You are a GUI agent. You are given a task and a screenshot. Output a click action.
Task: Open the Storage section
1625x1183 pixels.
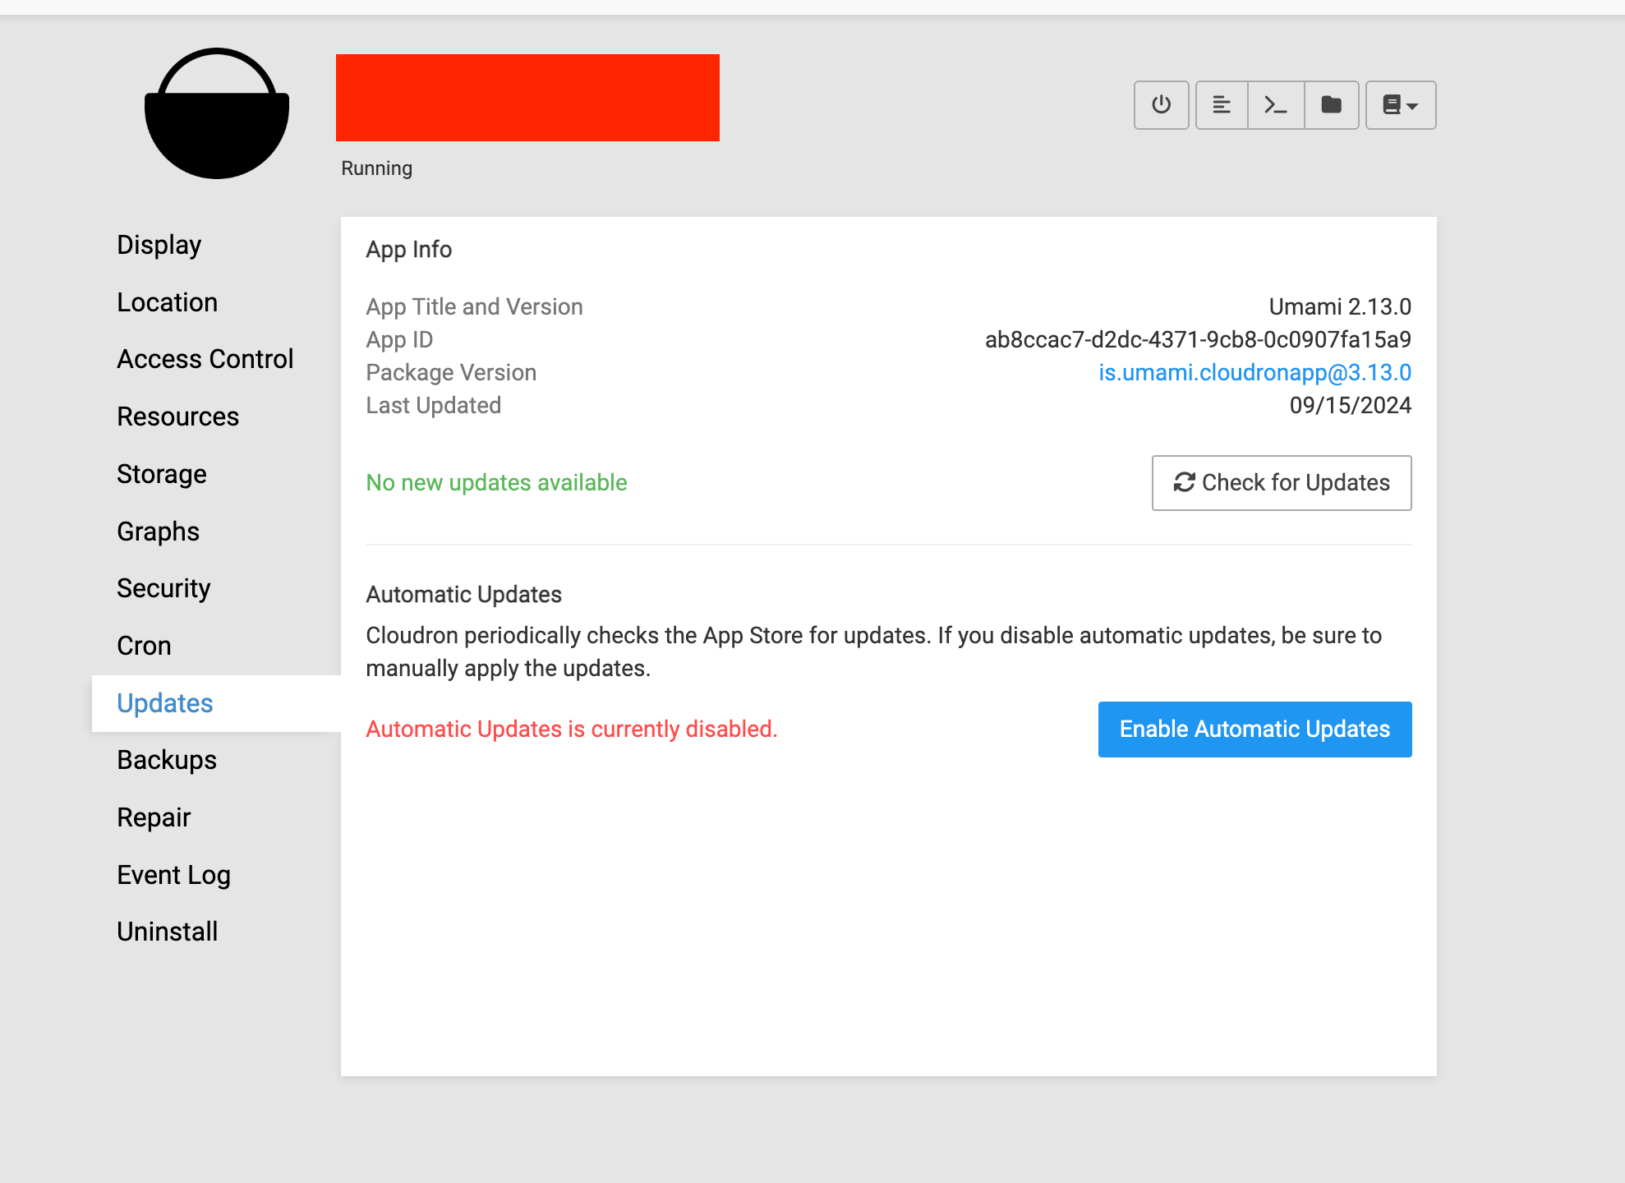[x=162, y=474]
